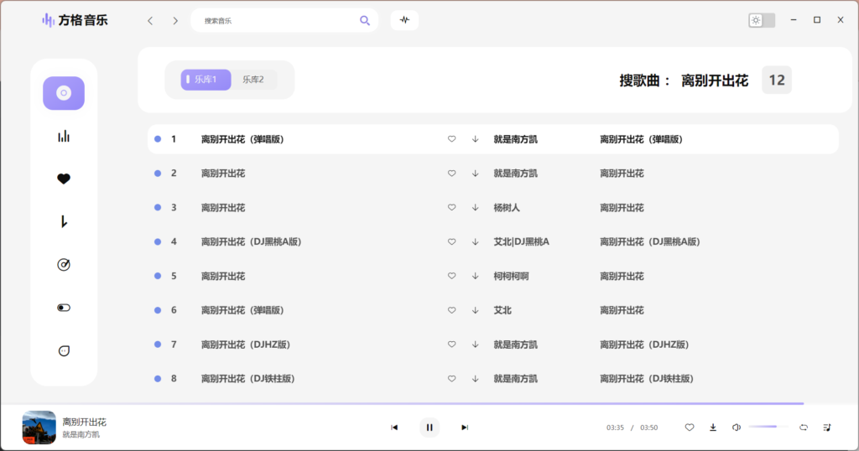Favorite song 7 DJHZ版
The image size is (859, 451).
(x=451, y=345)
